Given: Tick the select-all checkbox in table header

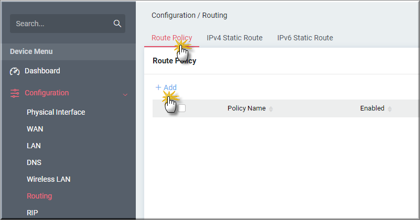Looking at the screenshot, I should (x=181, y=108).
